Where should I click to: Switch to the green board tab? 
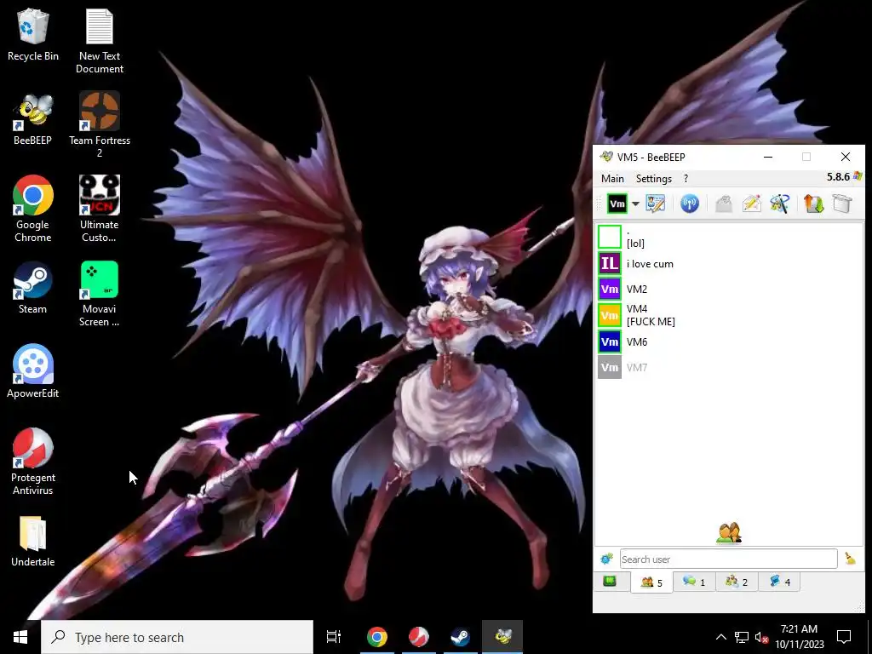[610, 582]
